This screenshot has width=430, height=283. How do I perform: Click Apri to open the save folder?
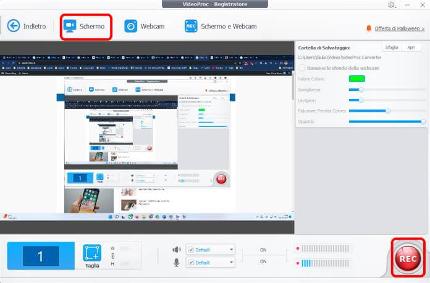411,48
